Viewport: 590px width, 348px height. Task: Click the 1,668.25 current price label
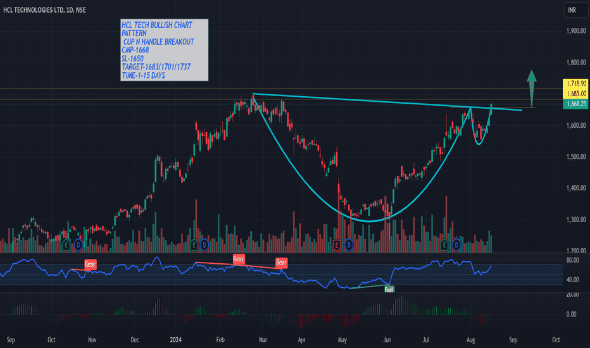[x=575, y=104]
